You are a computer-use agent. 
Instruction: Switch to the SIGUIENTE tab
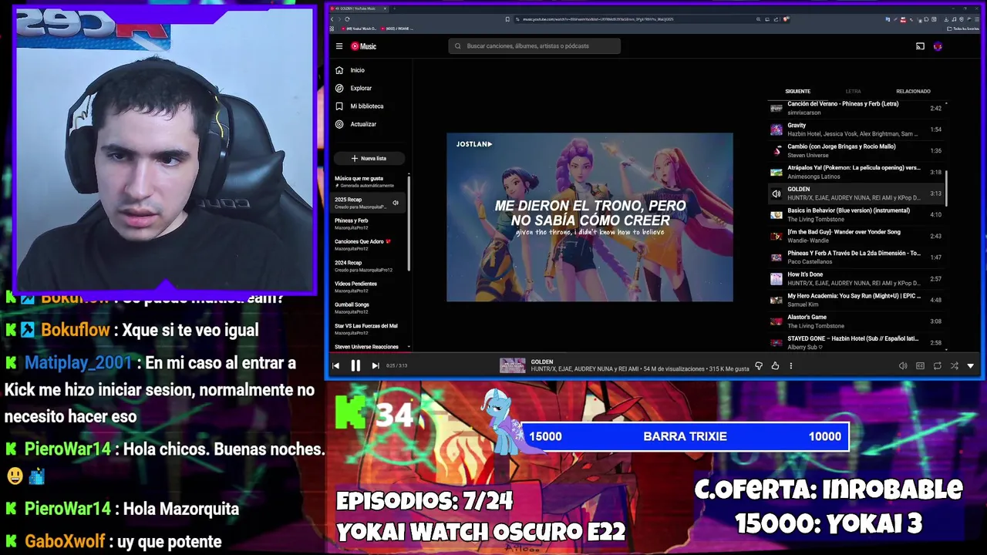[x=797, y=91]
